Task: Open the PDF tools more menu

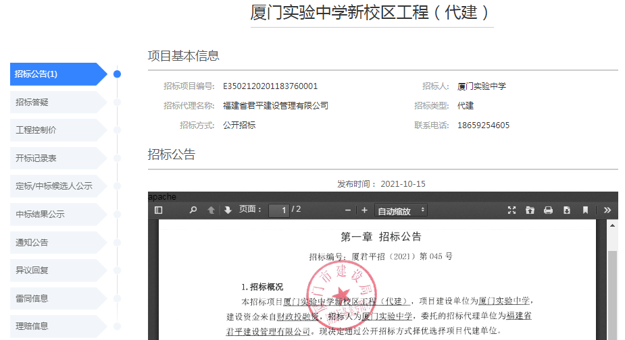Action: coord(607,210)
